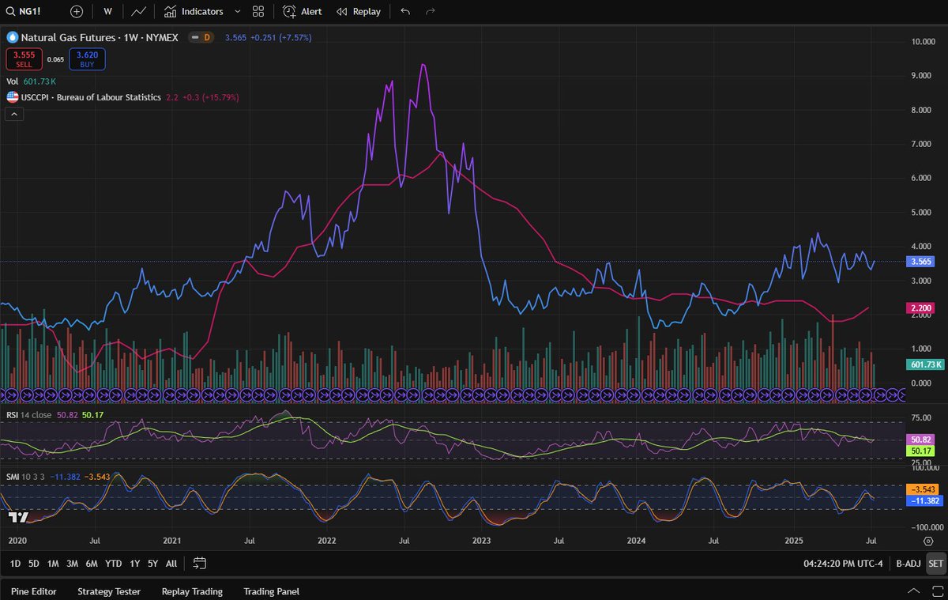Click the 2022 label on time axis

click(327, 541)
